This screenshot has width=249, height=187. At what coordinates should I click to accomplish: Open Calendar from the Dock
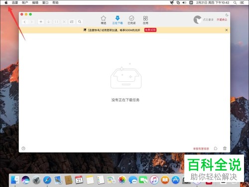pyautogui.click(x=79, y=180)
